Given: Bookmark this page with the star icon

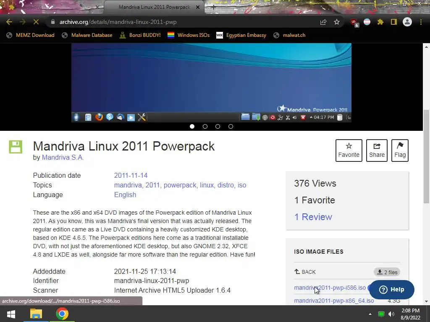Looking at the screenshot, I should pos(337,22).
